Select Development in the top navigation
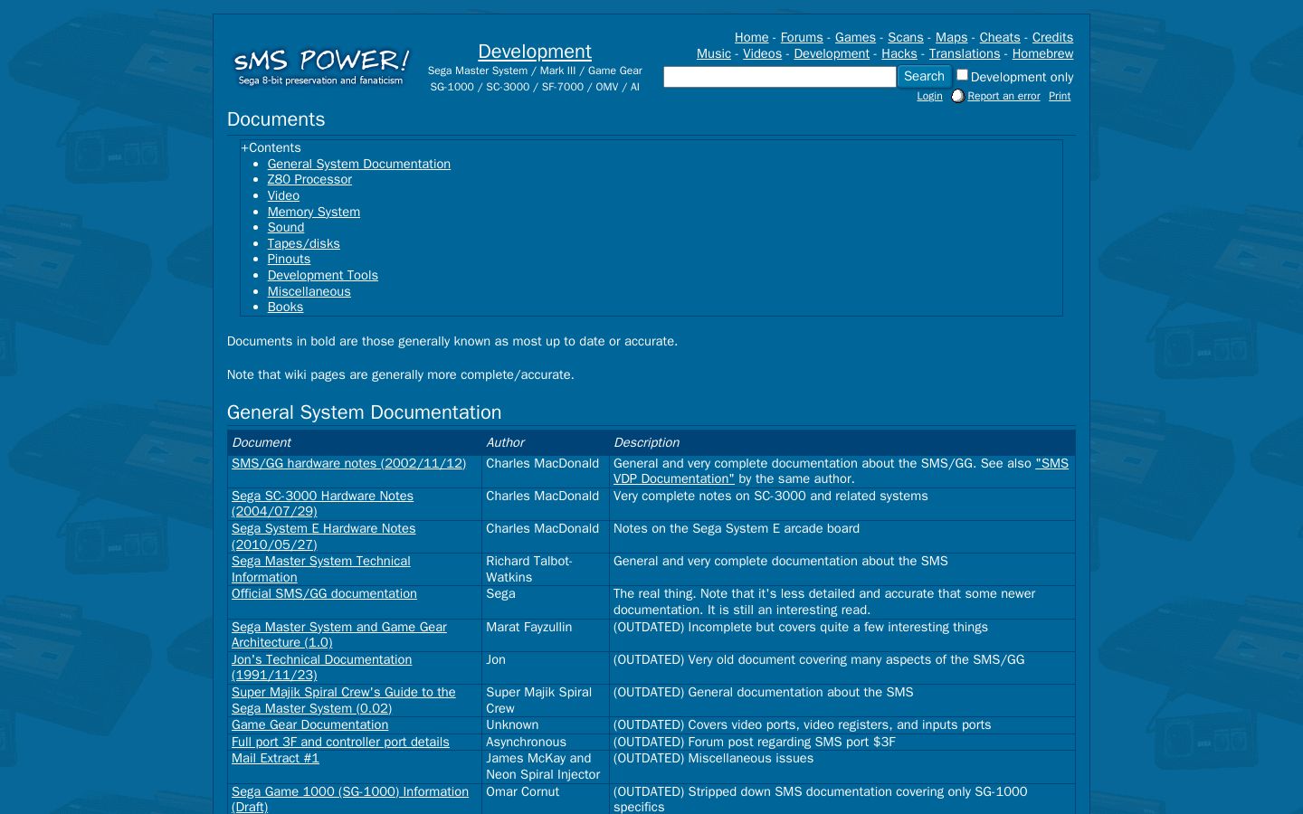 pyautogui.click(x=832, y=53)
